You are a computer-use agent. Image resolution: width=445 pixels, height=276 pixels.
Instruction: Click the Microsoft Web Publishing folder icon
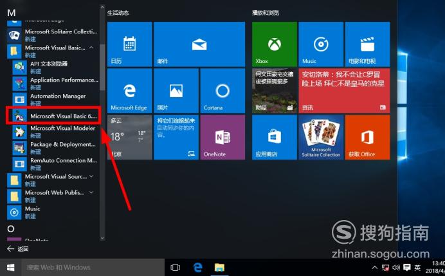pyautogui.click(x=14, y=196)
